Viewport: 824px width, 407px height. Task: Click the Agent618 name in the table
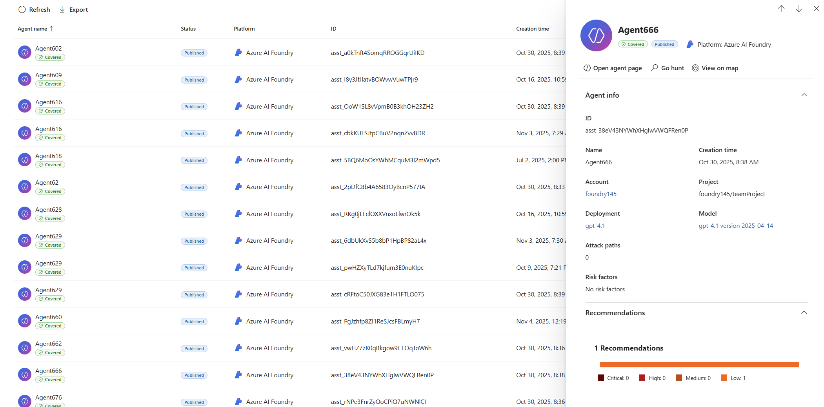49,156
